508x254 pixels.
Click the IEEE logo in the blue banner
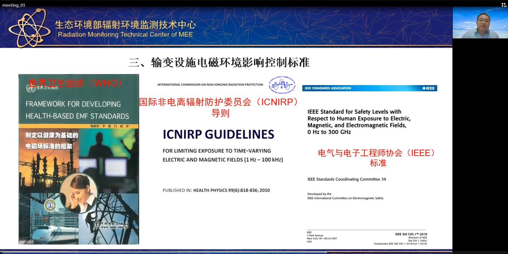coord(428,88)
